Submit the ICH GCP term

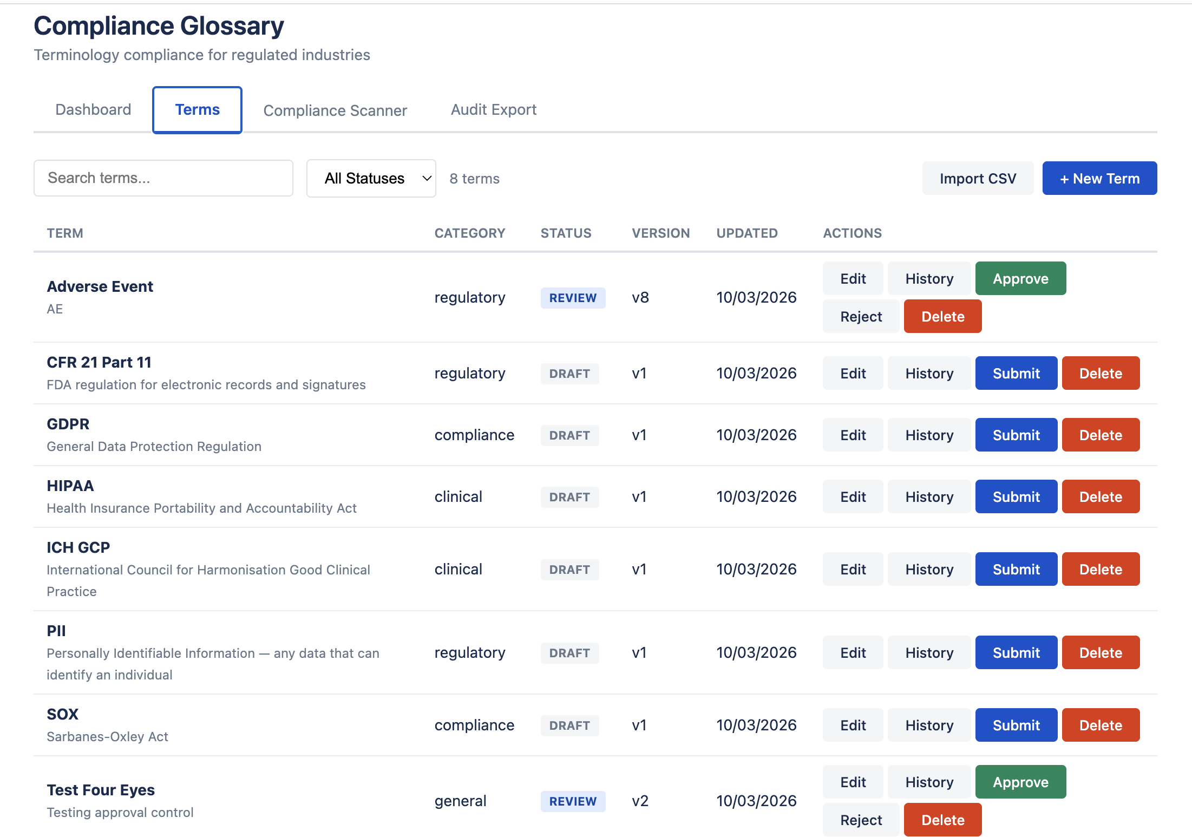(x=1016, y=569)
